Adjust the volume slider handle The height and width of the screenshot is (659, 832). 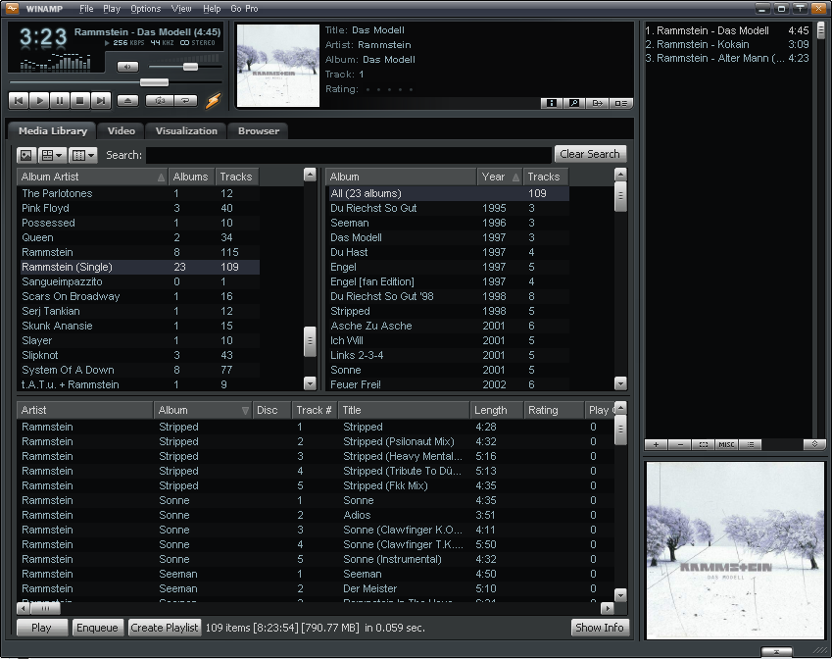tap(190, 67)
